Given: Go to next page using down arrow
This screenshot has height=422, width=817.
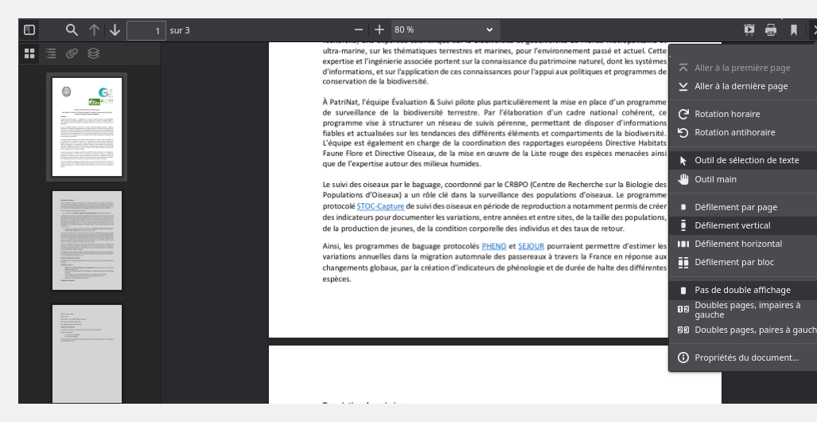Looking at the screenshot, I should click(115, 30).
